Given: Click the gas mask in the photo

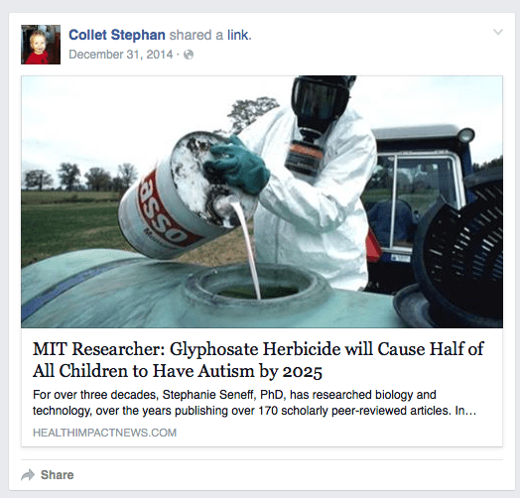Looking at the screenshot, I should point(320,120).
